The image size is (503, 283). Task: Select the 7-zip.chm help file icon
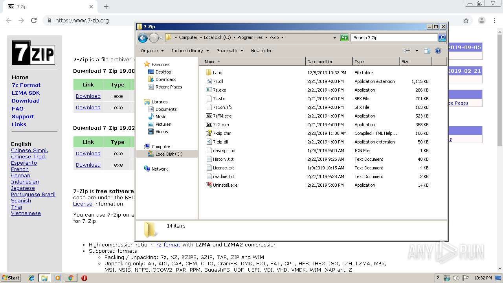[209, 133]
